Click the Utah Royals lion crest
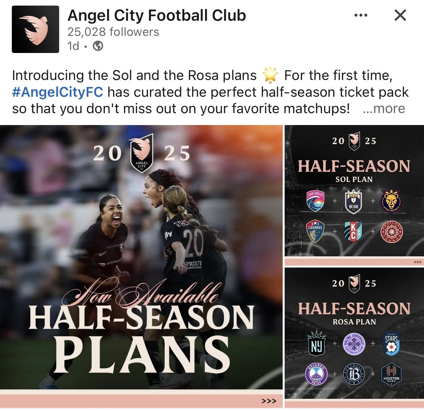Viewport: 424px width, 411px height. 391,201
